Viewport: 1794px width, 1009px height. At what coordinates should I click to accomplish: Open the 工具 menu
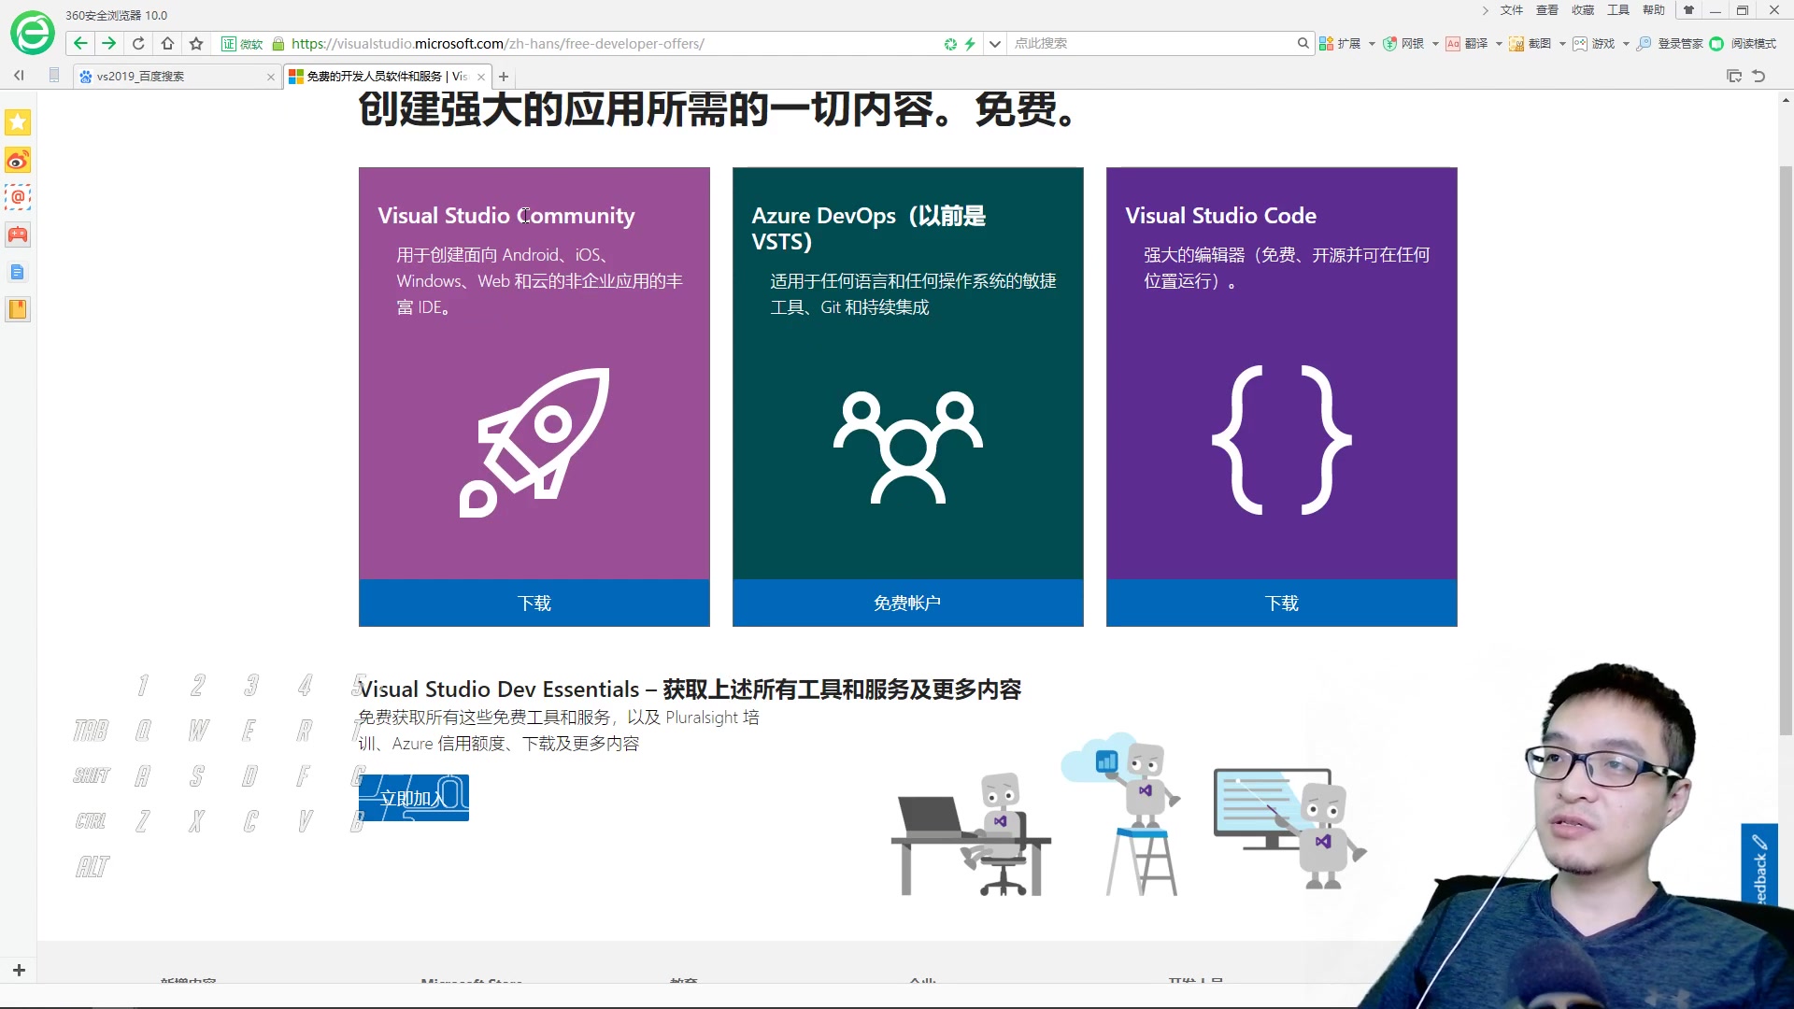click(1618, 10)
